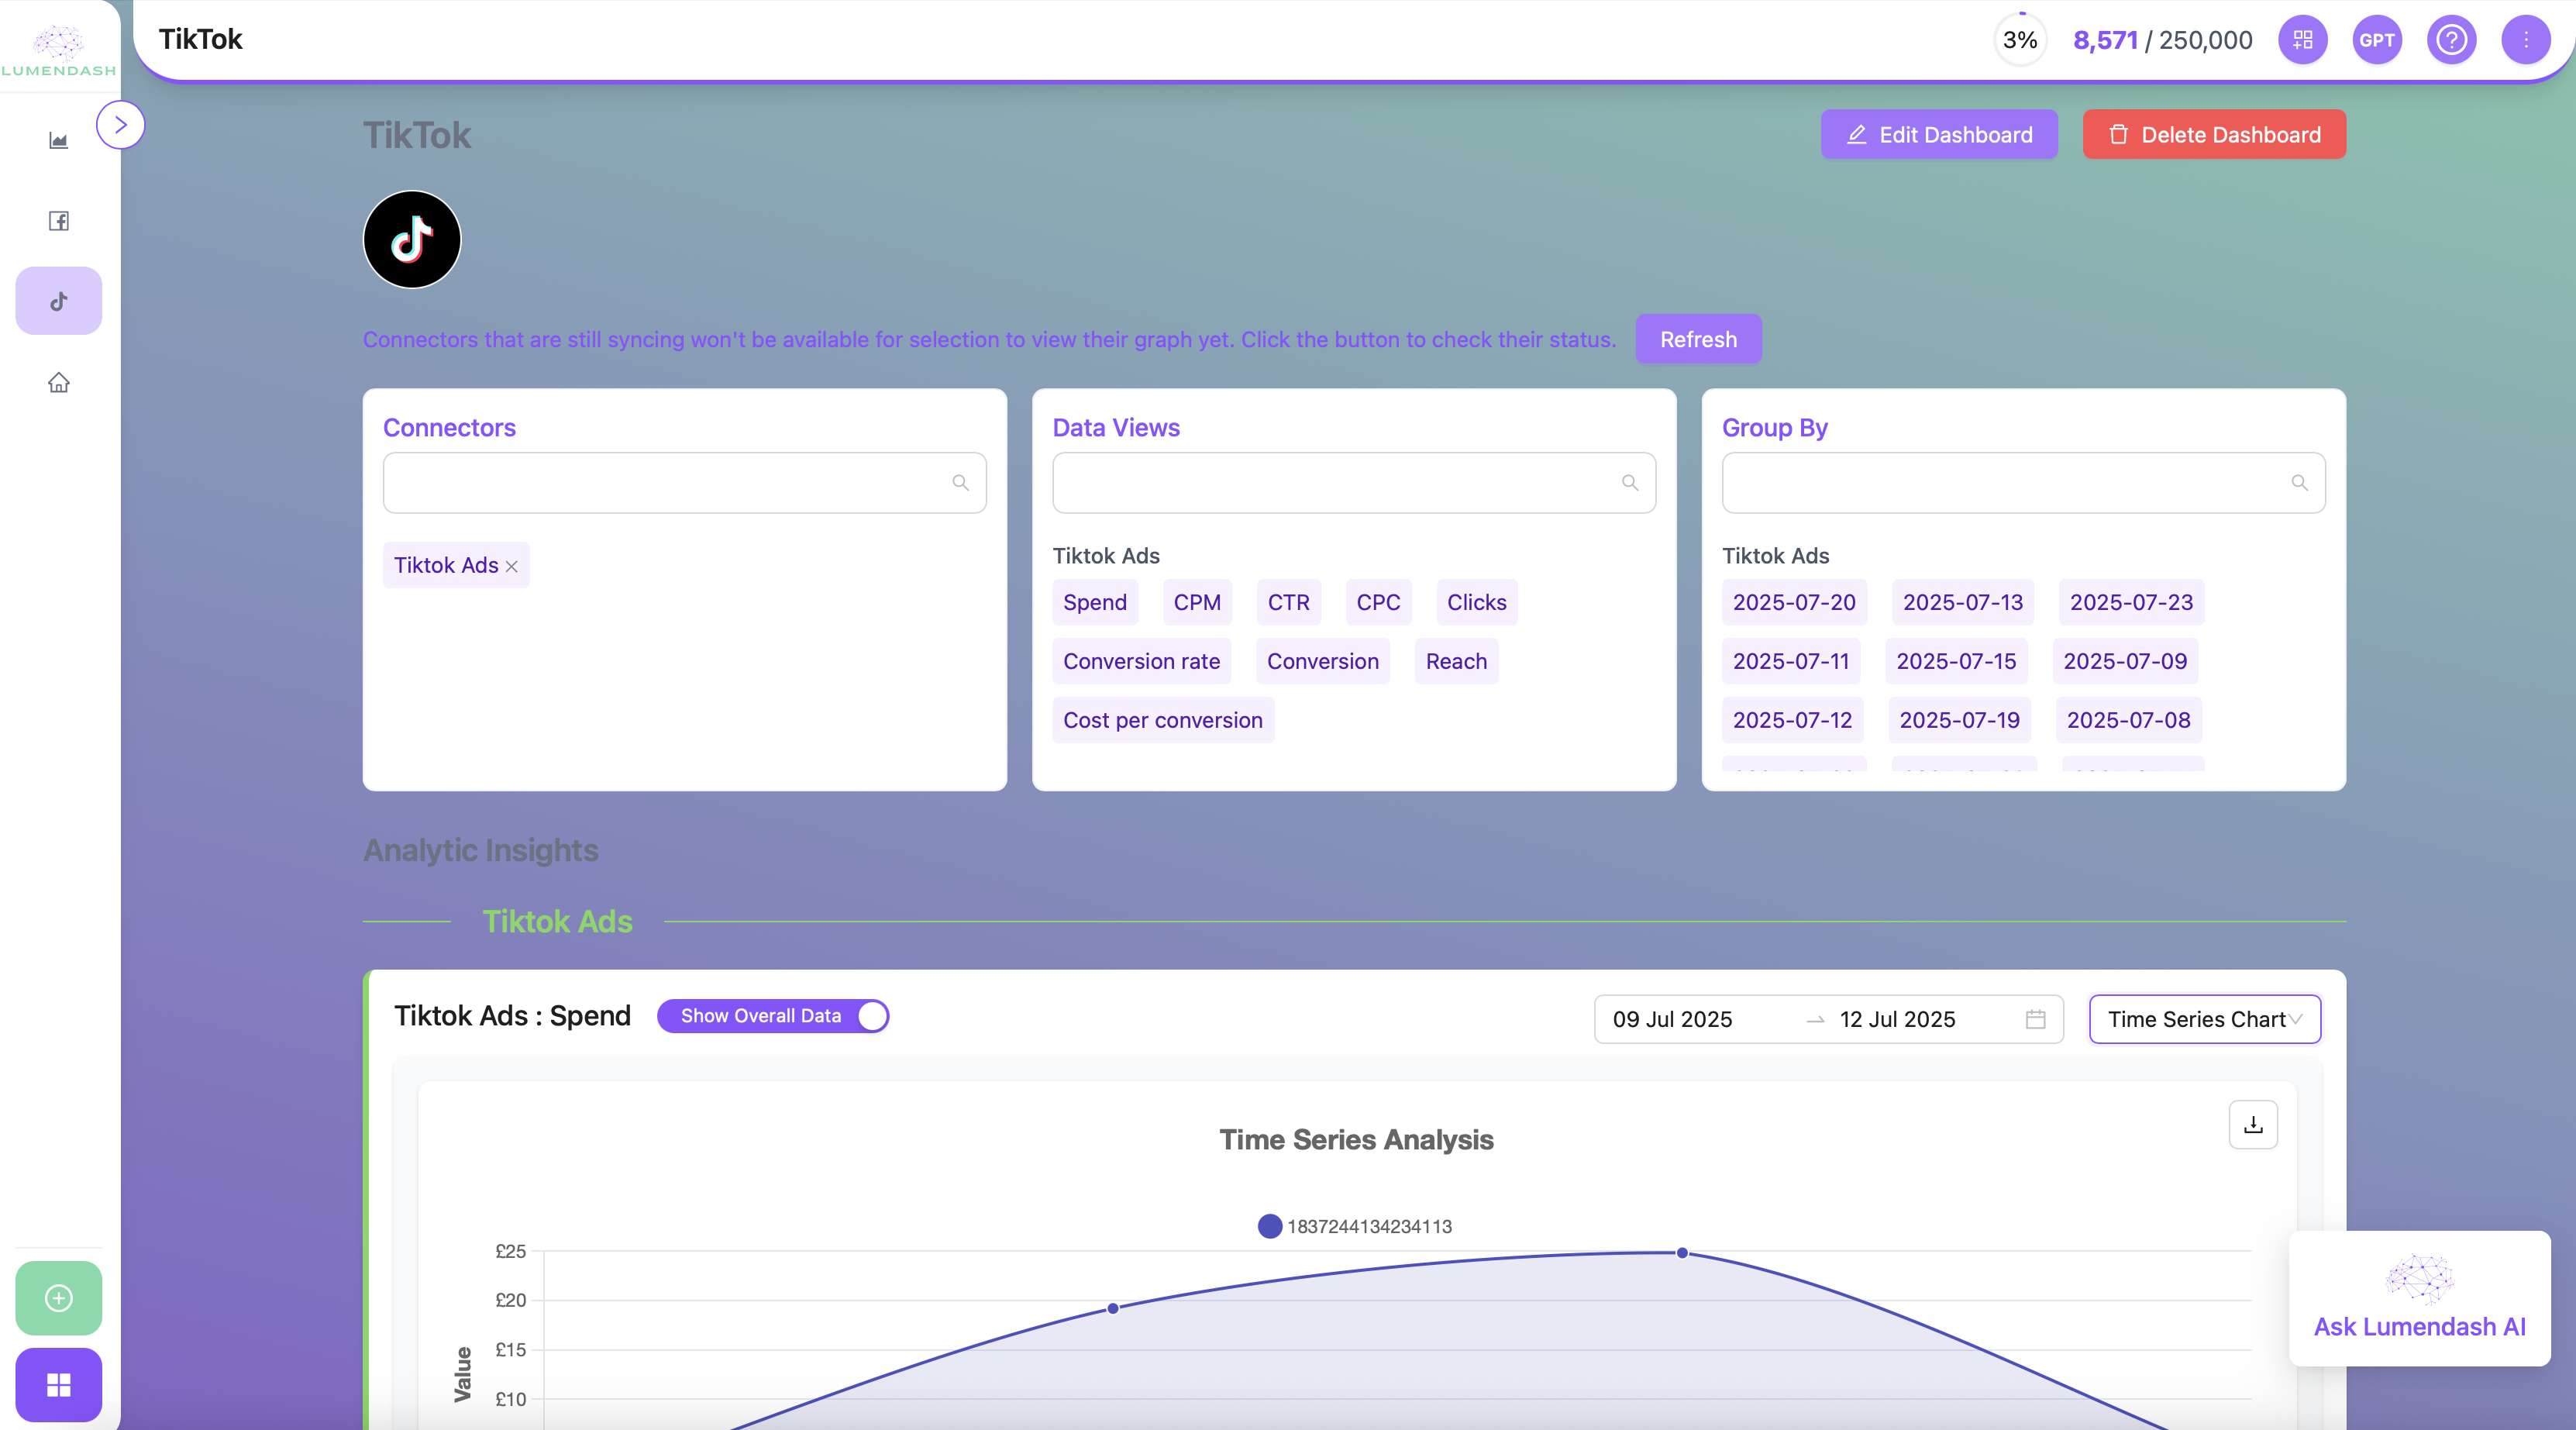Expand the sidebar with the chevron button
Screen dimensions: 2576x1430
pyautogui.click(x=121, y=125)
